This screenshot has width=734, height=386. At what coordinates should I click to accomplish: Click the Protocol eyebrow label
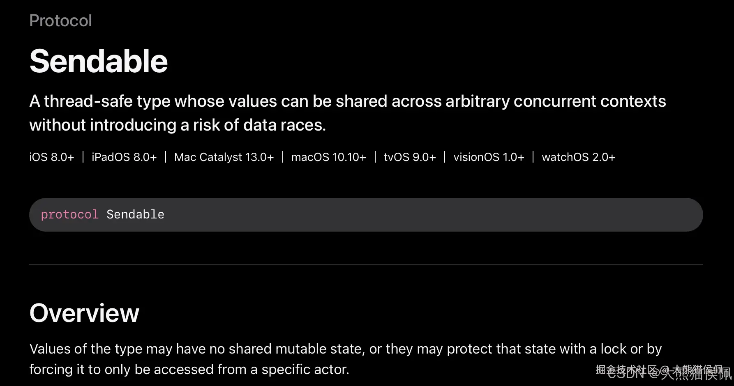pos(60,21)
